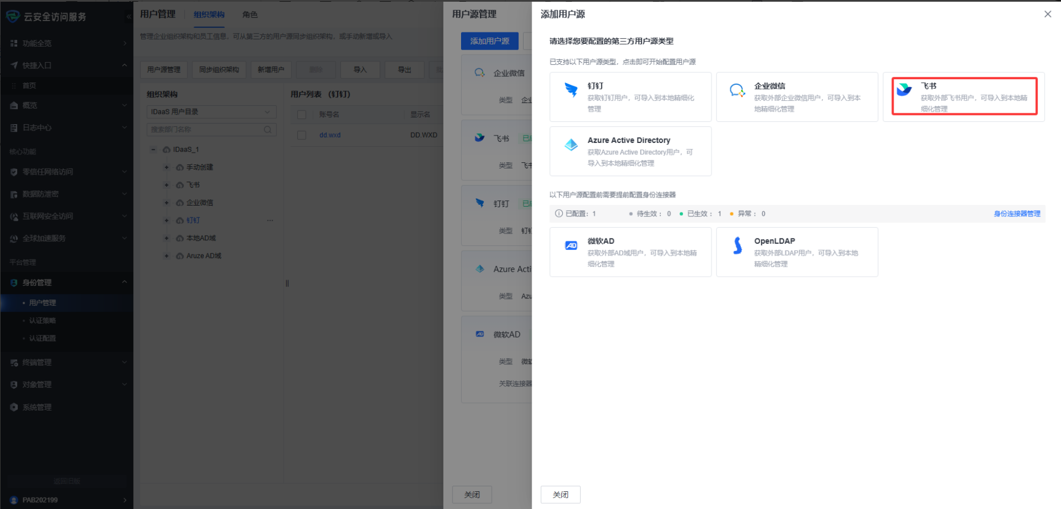Screen dimensions: 1061x509
Task: Click the 云安全访问服务 logo icon
Action: click(13, 17)
